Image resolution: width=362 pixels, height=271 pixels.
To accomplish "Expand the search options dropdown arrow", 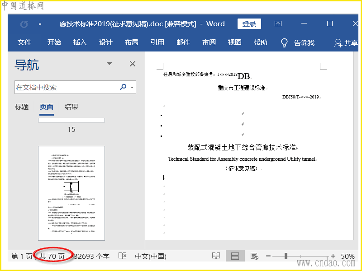I will point(132,87).
